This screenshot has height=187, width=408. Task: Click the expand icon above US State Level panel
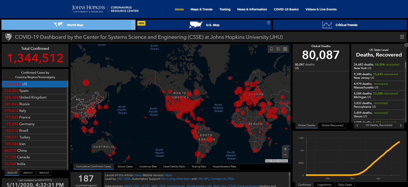(x=406, y=45)
